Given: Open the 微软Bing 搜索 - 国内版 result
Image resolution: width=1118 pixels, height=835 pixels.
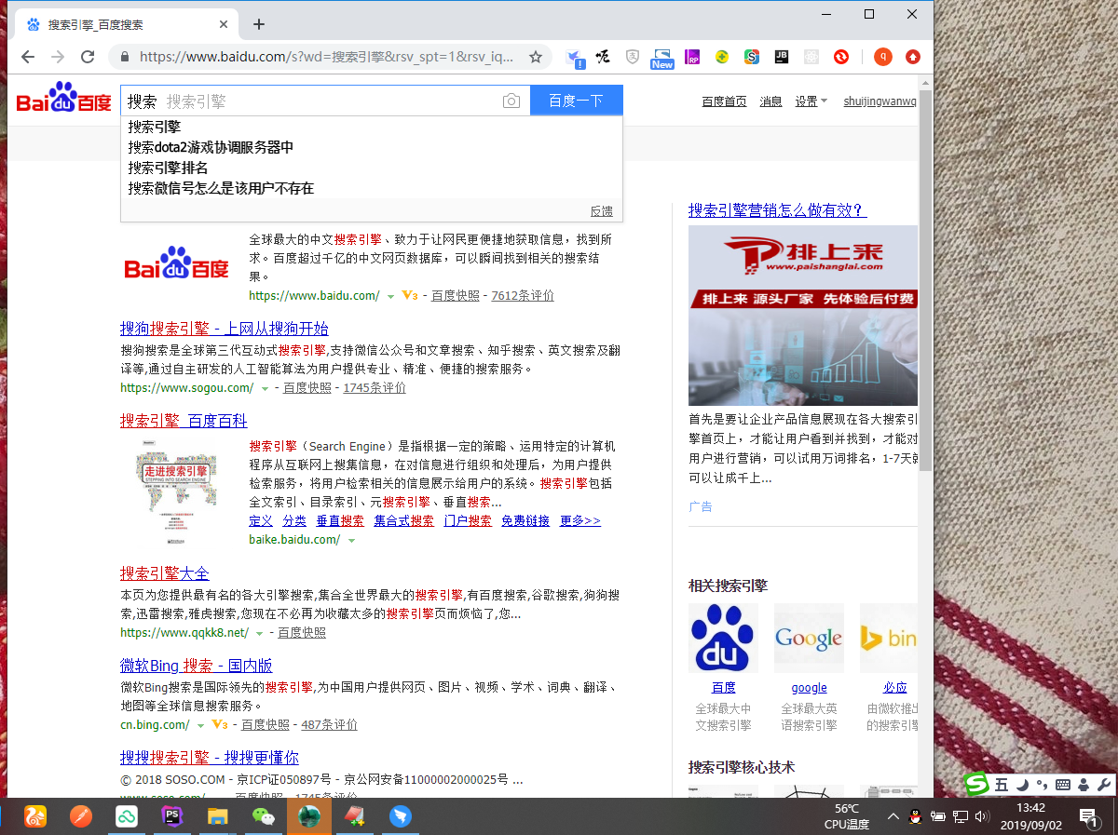Looking at the screenshot, I should [x=196, y=666].
